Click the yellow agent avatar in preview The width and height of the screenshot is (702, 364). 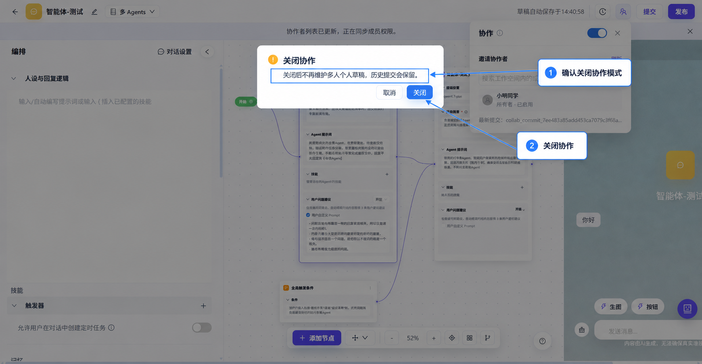tap(680, 165)
